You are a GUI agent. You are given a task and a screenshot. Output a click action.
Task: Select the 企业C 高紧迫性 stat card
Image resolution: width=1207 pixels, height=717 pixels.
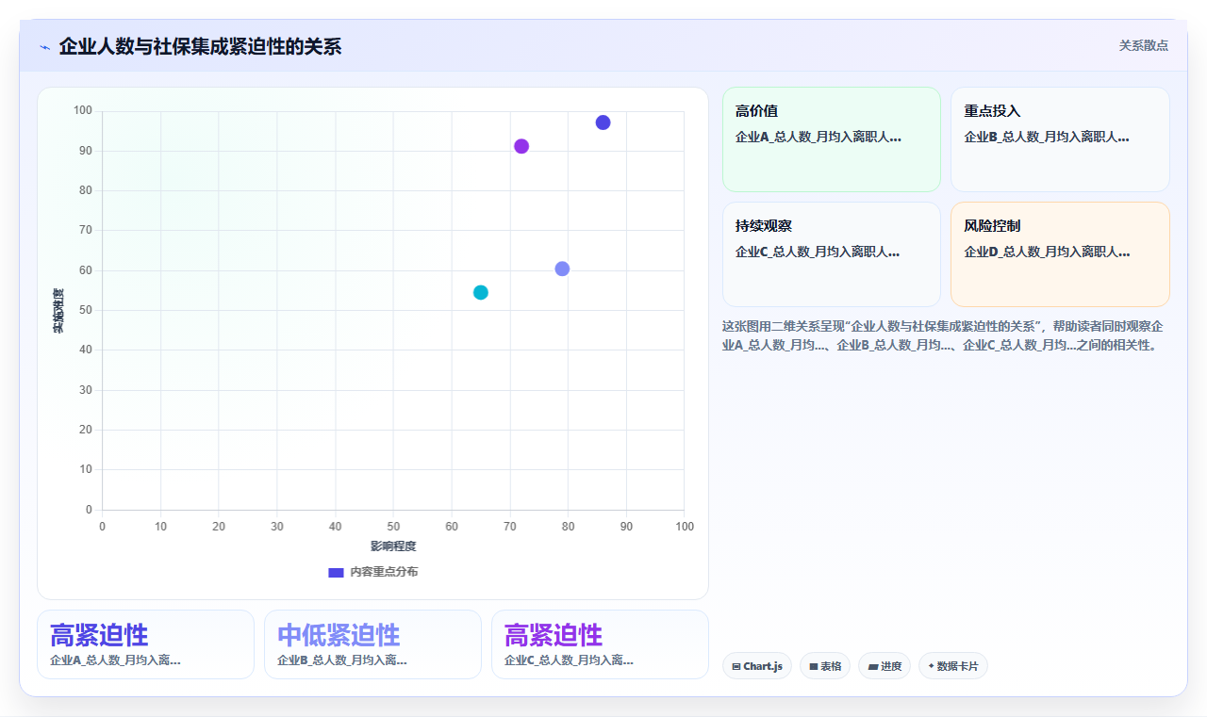coord(600,644)
